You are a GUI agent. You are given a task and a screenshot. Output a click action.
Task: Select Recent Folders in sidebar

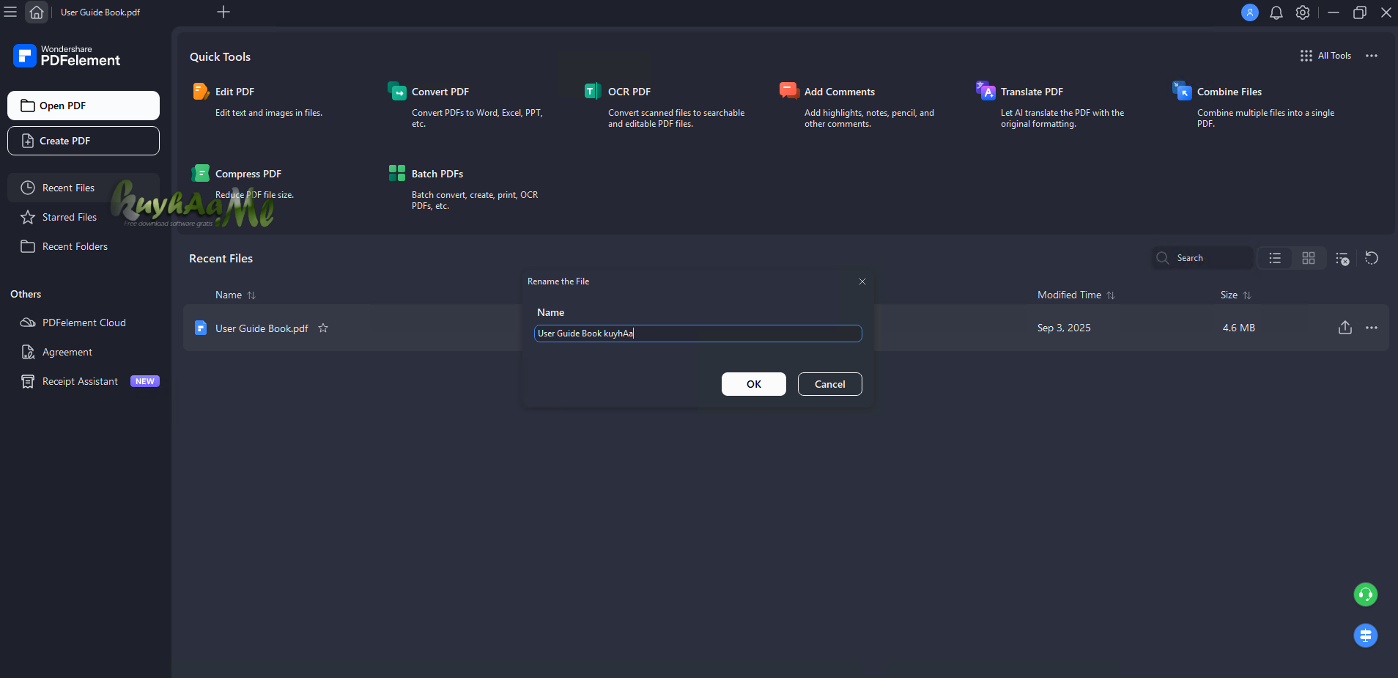pyautogui.click(x=84, y=246)
